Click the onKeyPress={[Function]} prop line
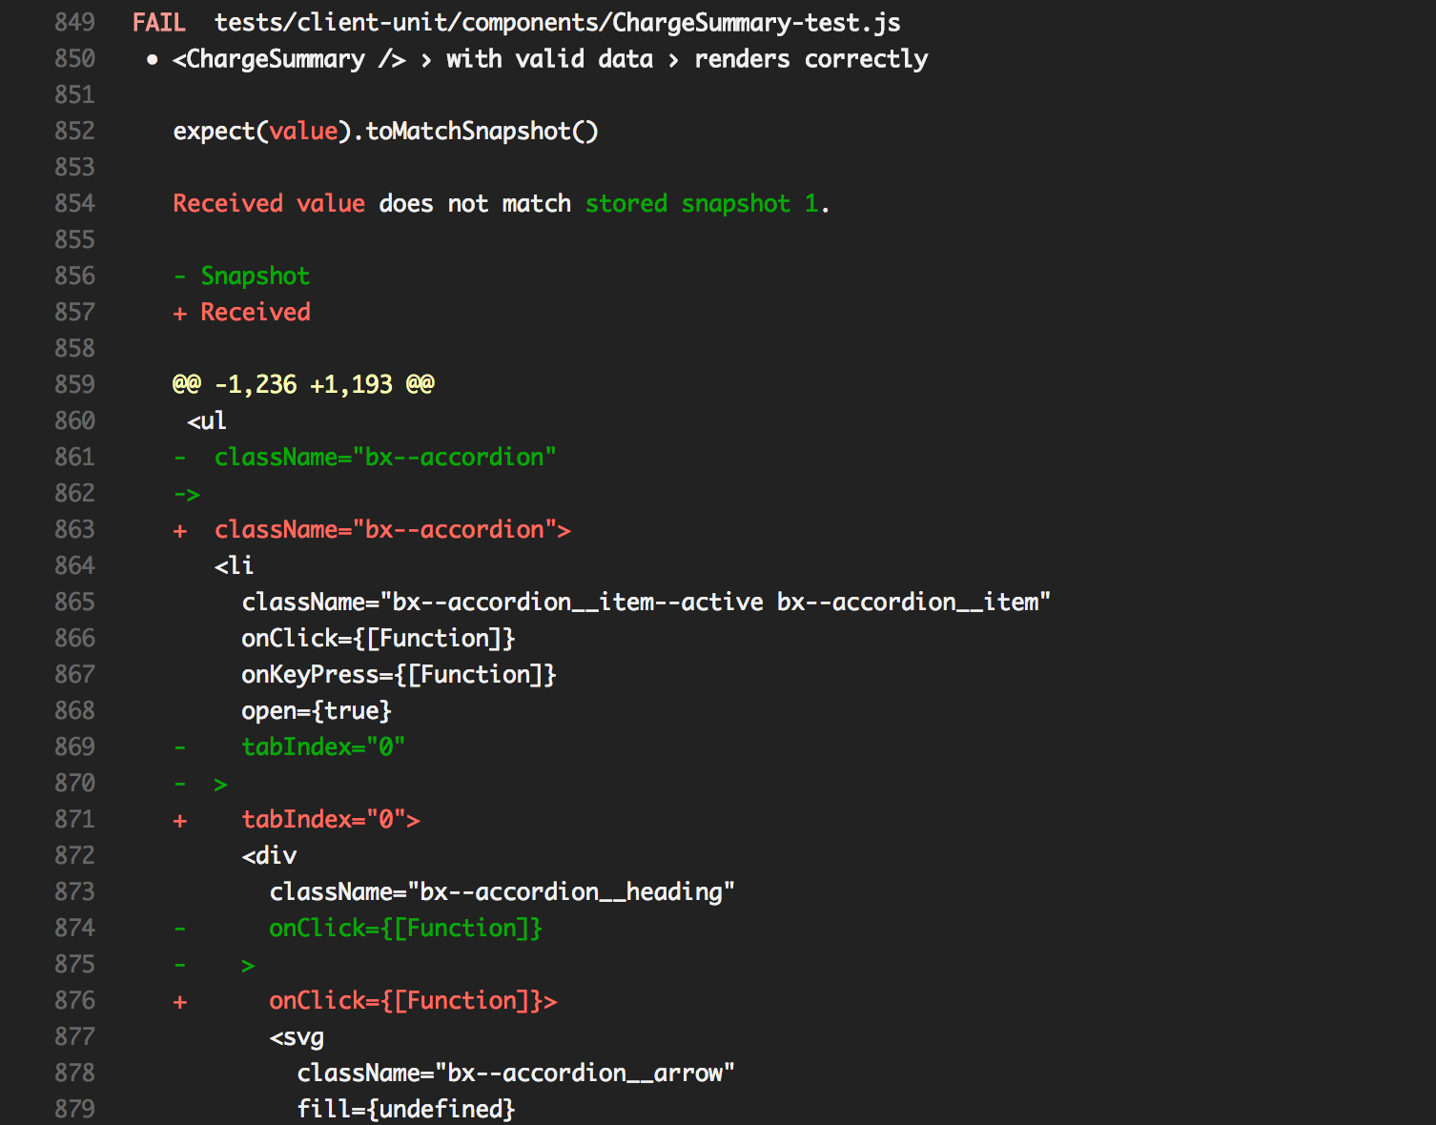Screen dimensions: 1436x1125 pos(399,674)
